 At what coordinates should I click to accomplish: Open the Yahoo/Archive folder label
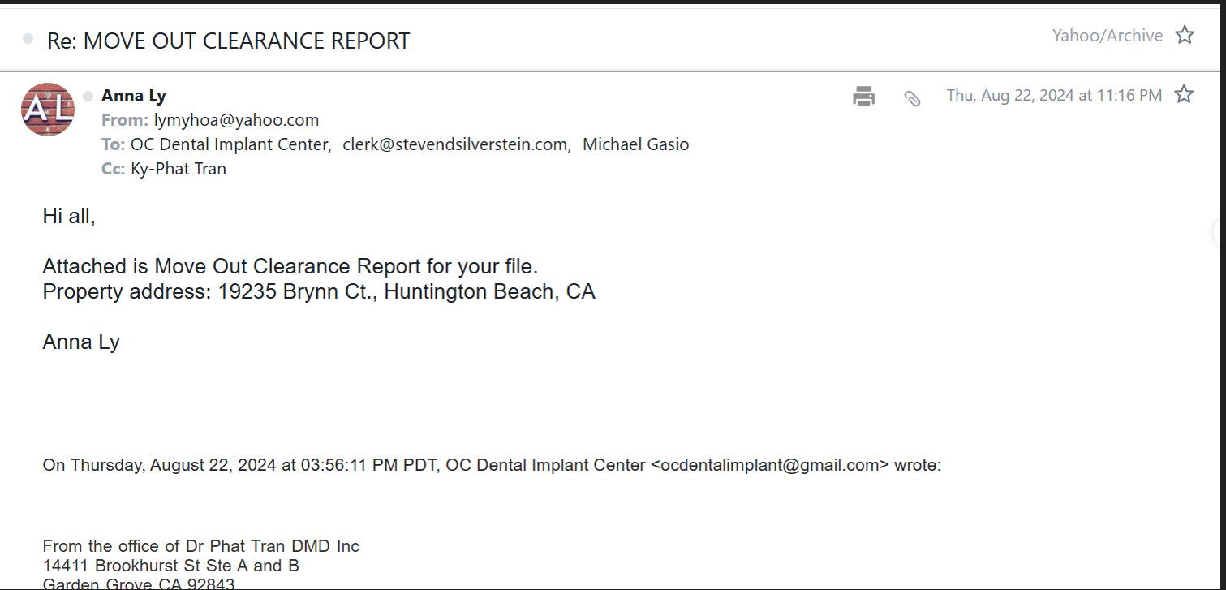click(x=1107, y=36)
